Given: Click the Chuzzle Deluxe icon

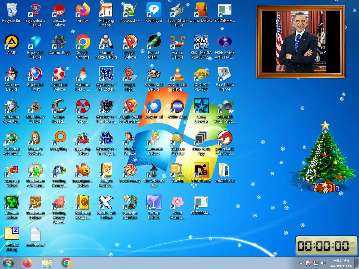Looking at the screenshot, I should [59, 15].
